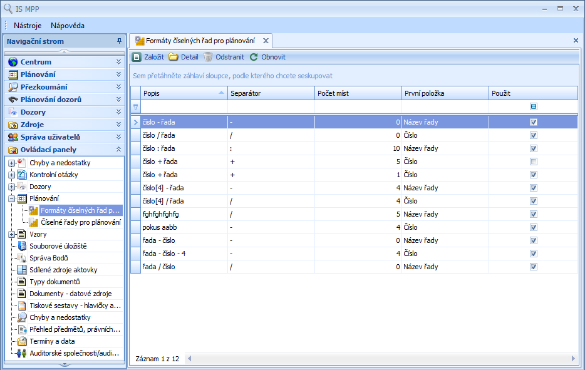Click the Detail folder icon
Image resolution: width=585 pixels, height=370 pixels.
click(x=173, y=57)
